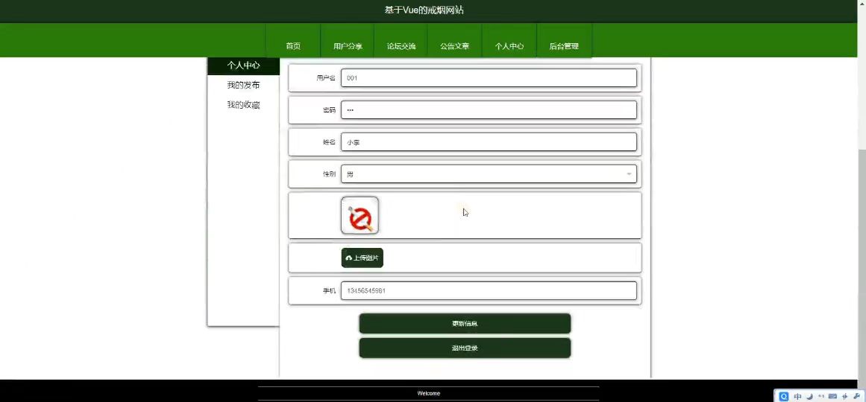The height and width of the screenshot is (402, 866).
Task: Click the cloud upload icon
Action: coord(348,258)
